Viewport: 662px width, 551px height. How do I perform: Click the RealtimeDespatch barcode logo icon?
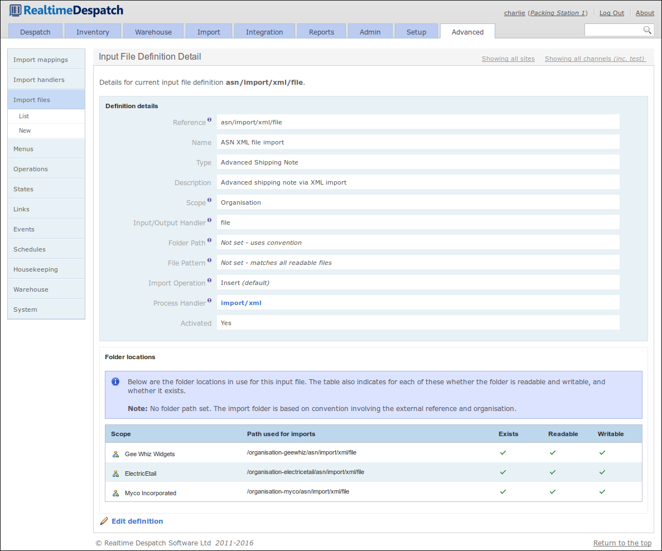15,11
